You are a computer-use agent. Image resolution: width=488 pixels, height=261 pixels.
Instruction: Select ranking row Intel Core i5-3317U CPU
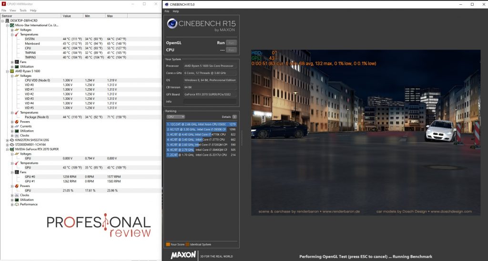(x=202, y=155)
